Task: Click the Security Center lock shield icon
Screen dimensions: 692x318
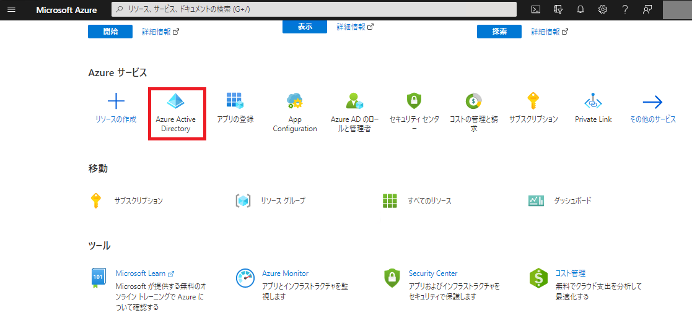Action: [392, 278]
